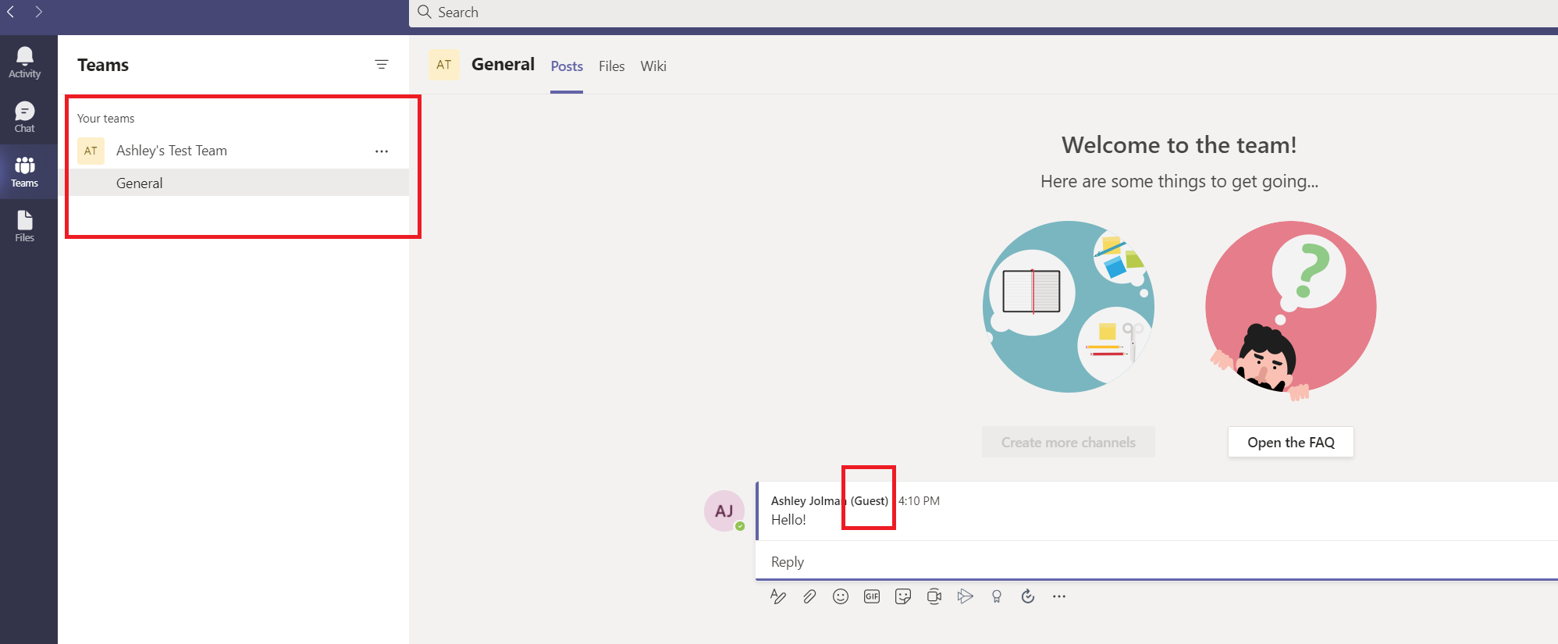Open the Praise badge icon
The image size is (1558, 644).
(997, 596)
